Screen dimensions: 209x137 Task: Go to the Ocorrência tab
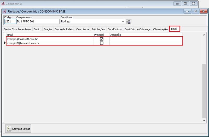click(82, 29)
